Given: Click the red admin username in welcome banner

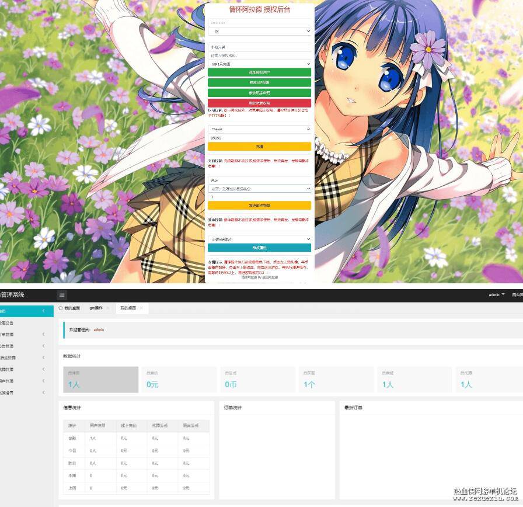Looking at the screenshot, I should [x=99, y=330].
